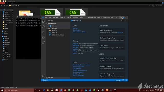Click Forward arrow in File Explorer window
The image size is (164, 92).
click(4, 6)
